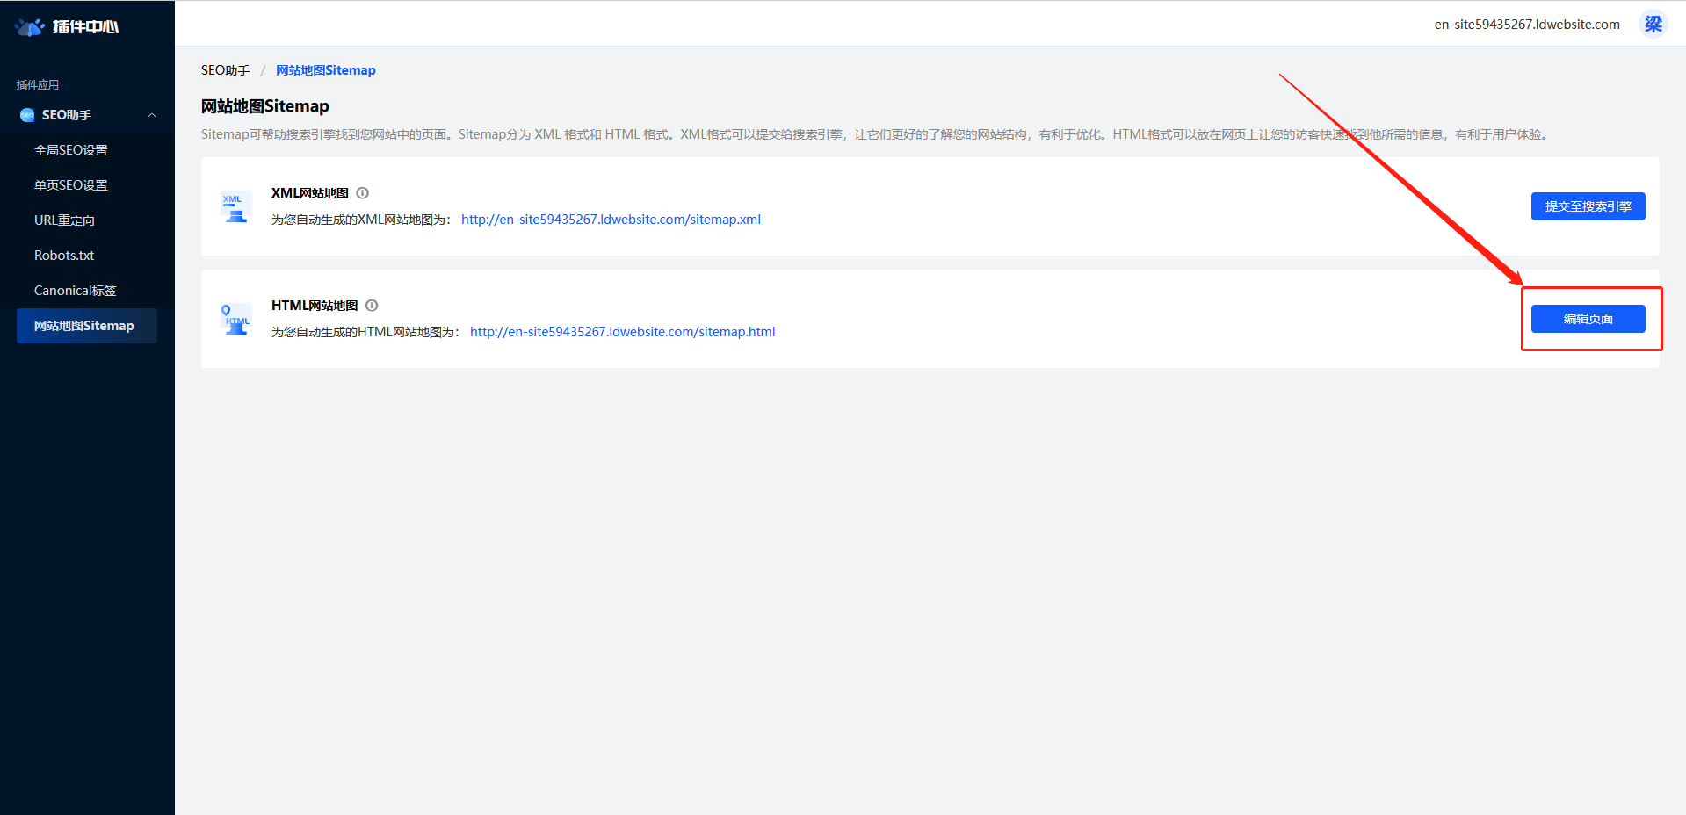
Task: Open Canonical标签 menu item
Action: (76, 291)
